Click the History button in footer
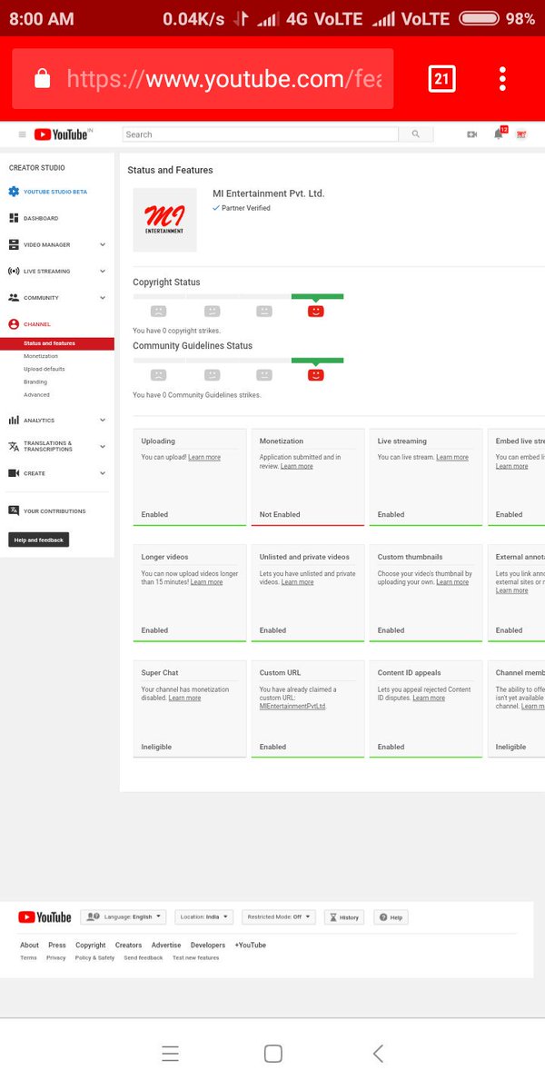The height and width of the screenshot is (1090, 545). (344, 917)
